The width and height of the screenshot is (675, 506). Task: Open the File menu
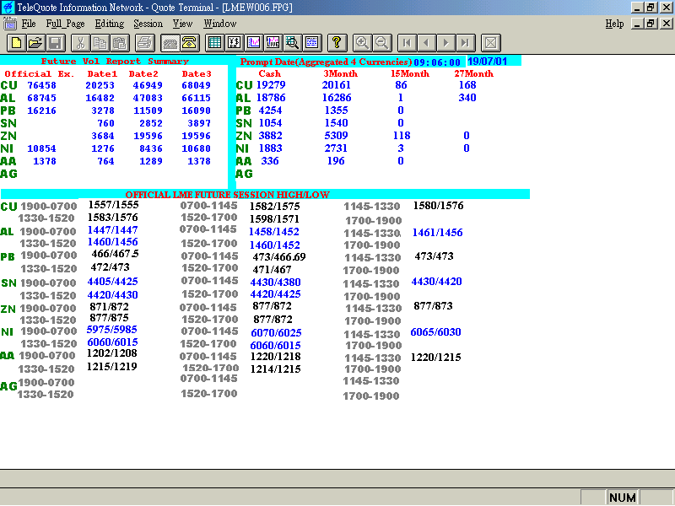coord(29,24)
